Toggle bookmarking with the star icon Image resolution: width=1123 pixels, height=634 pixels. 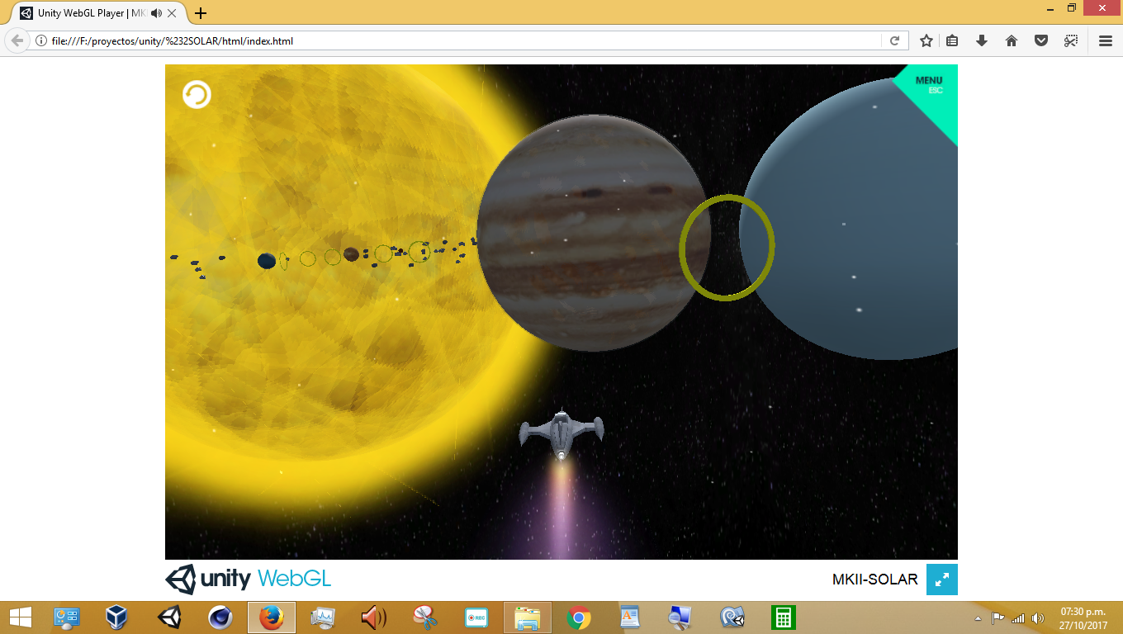click(926, 40)
